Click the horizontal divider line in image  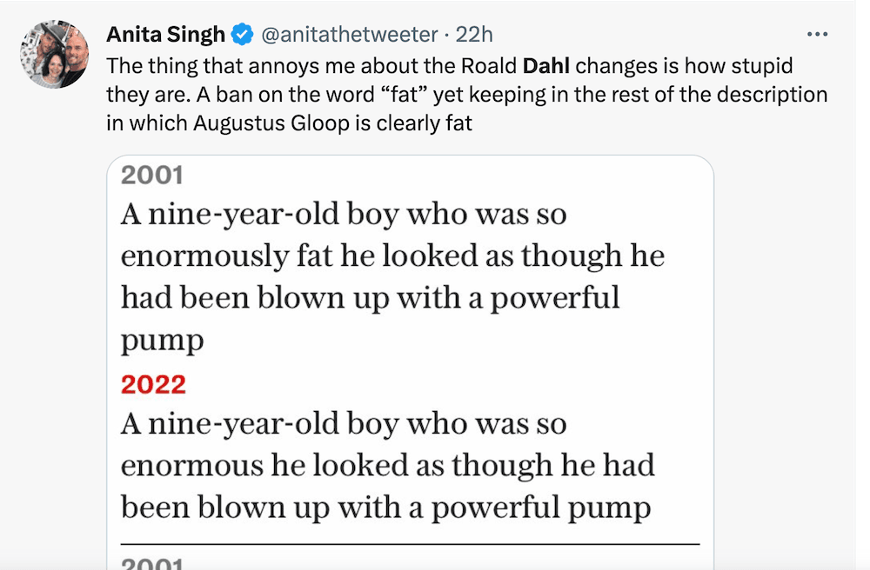[409, 543]
